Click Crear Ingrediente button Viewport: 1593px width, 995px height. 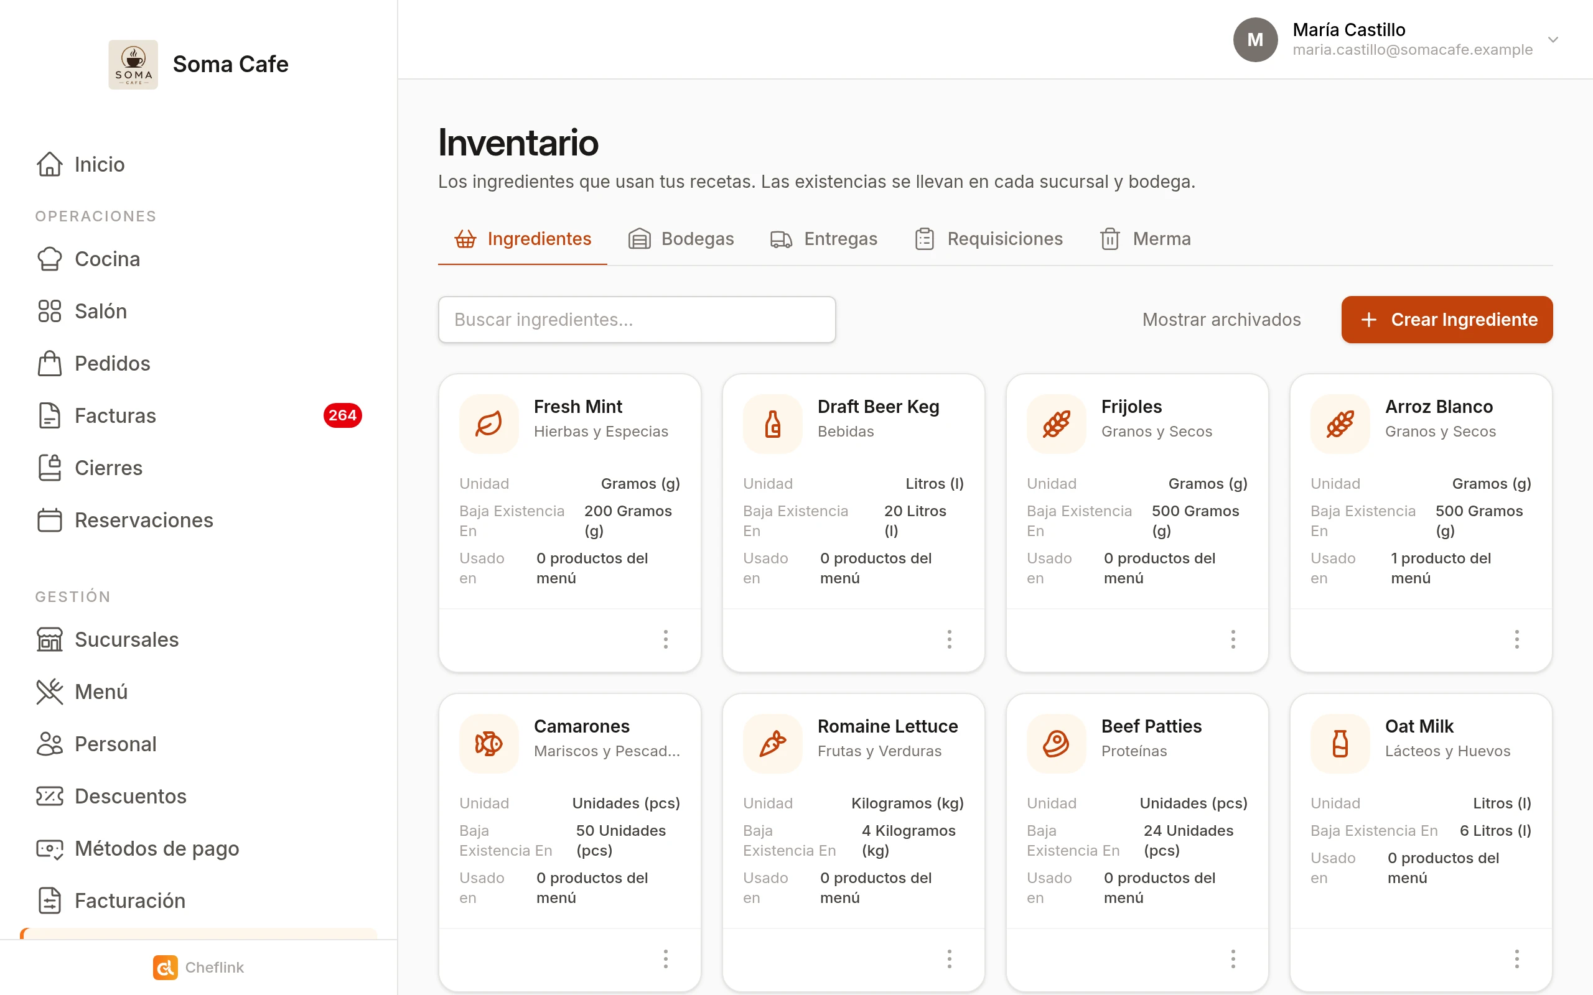[x=1447, y=319]
